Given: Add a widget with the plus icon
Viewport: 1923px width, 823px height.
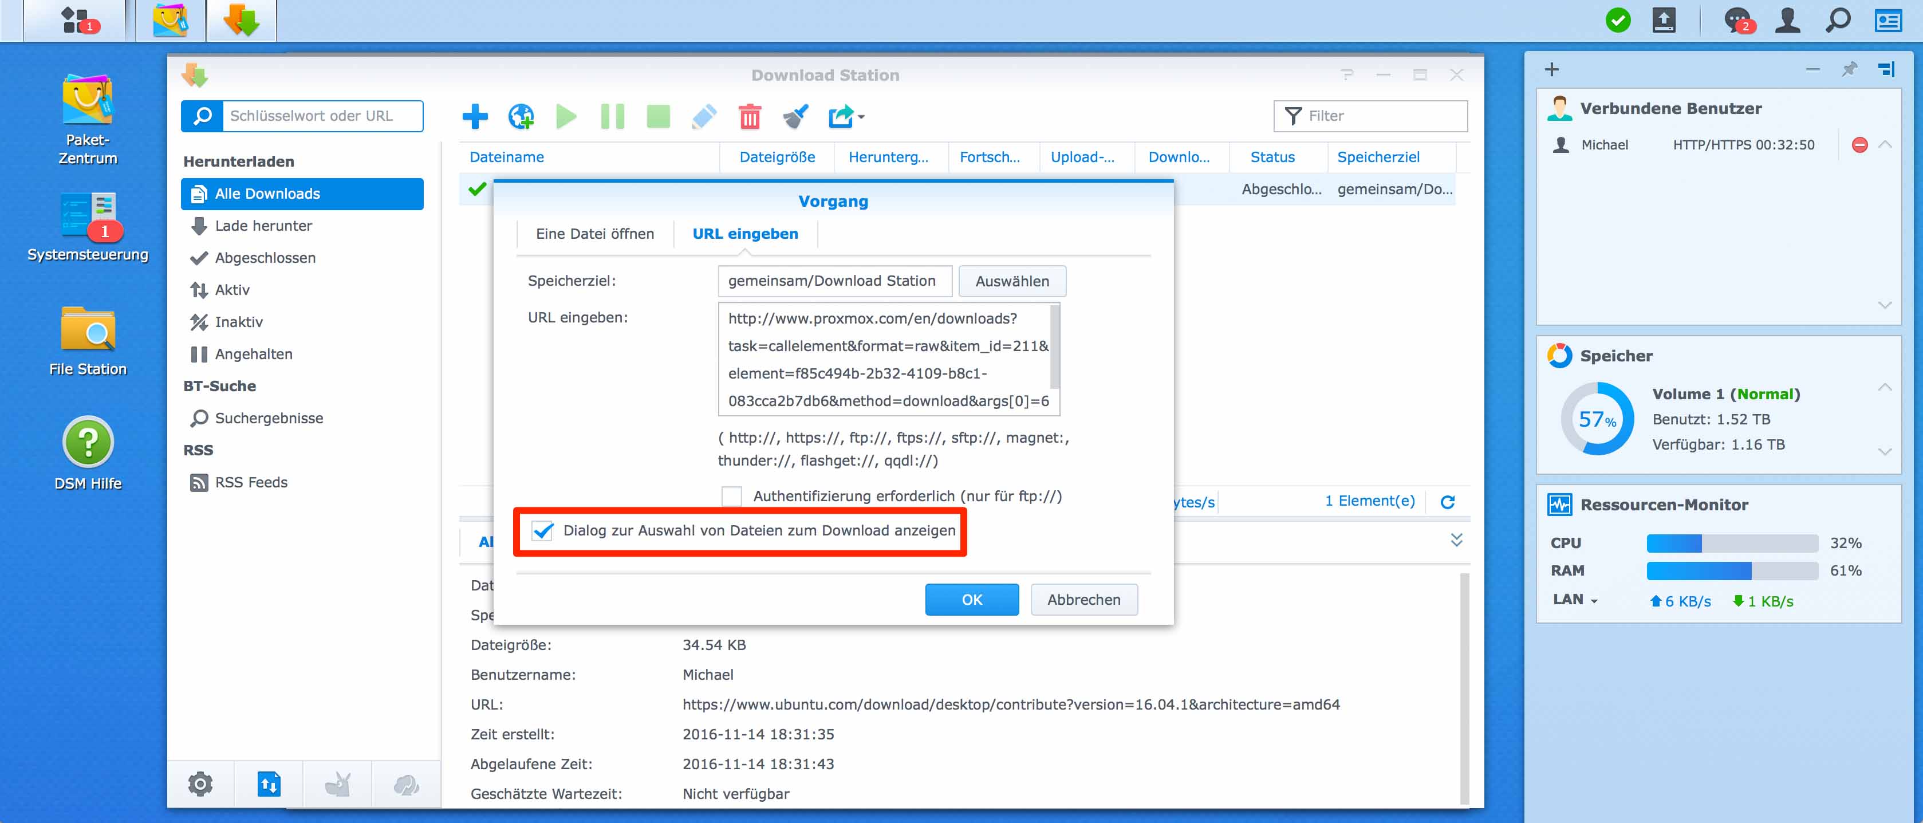Looking at the screenshot, I should pyautogui.click(x=1551, y=69).
